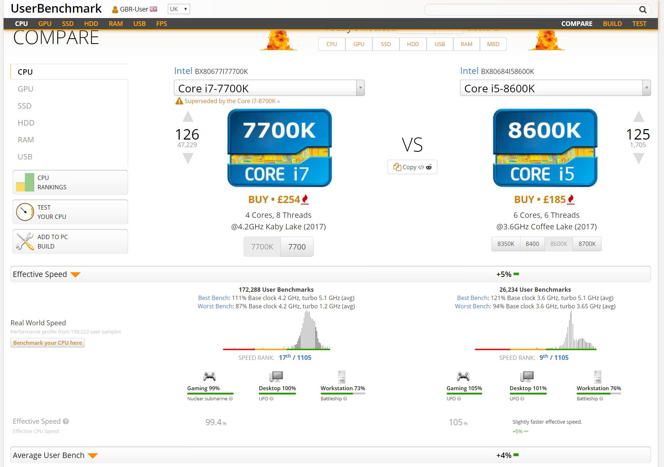Screen dimensions: 664x467
Task: Switch to the 8350K variant button
Action: [x=506, y=244]
